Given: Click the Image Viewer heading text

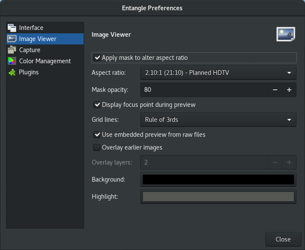Looking at the screenshot, I should (x=111, y=35).
